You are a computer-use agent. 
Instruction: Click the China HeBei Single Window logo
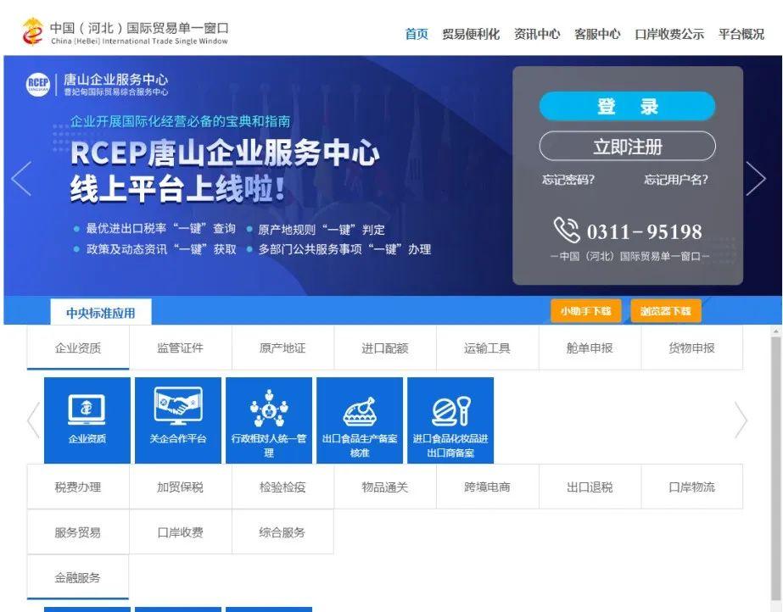[125, 32]
